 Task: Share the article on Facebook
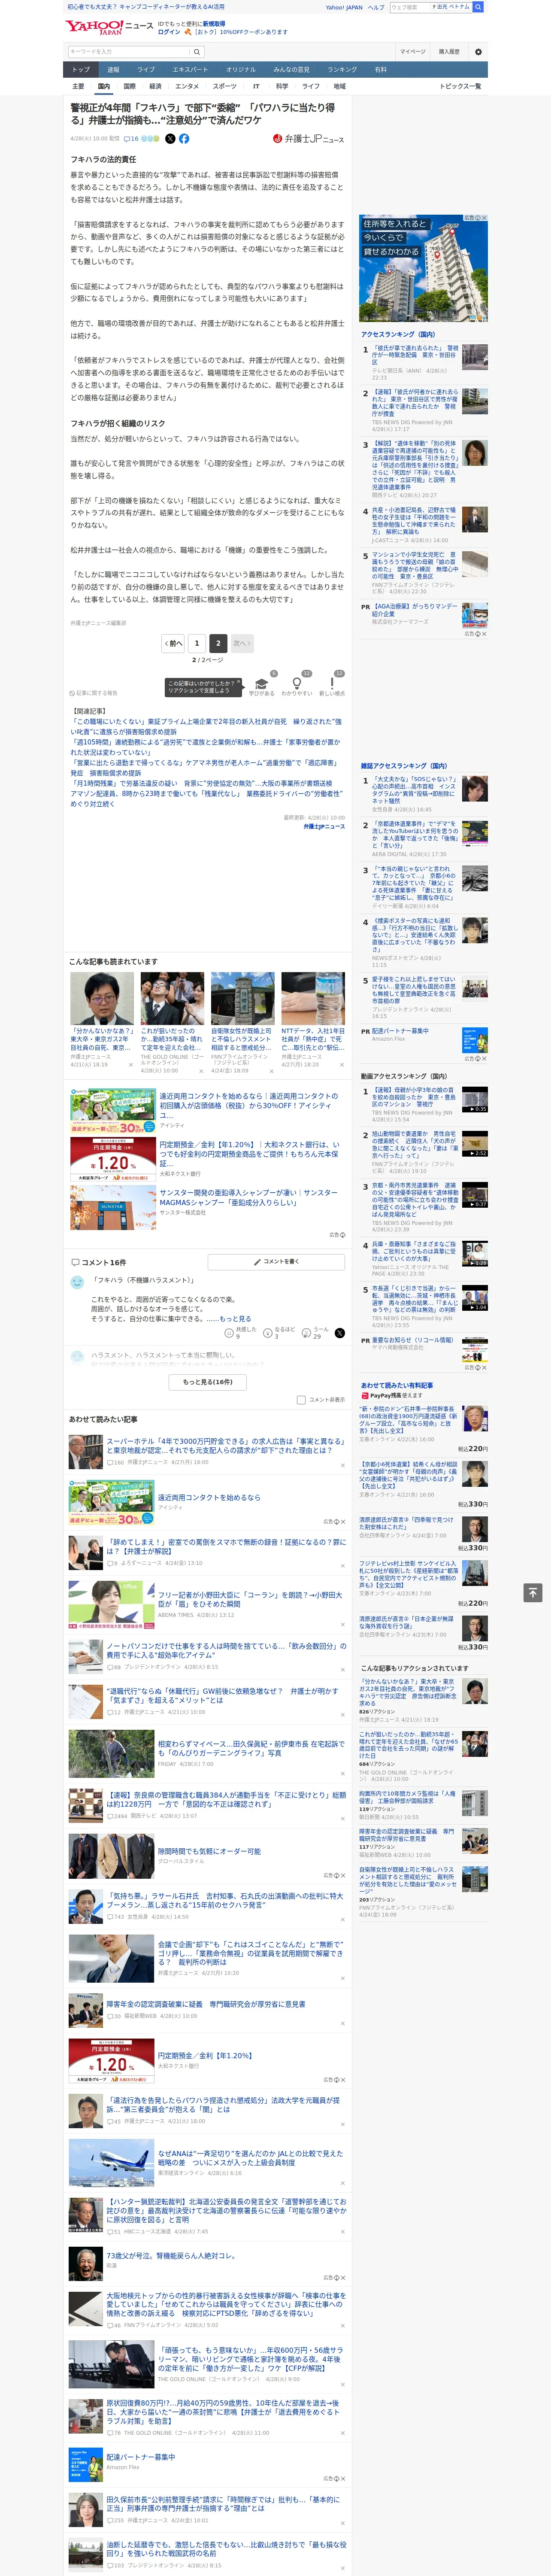[x=184, y=139]
